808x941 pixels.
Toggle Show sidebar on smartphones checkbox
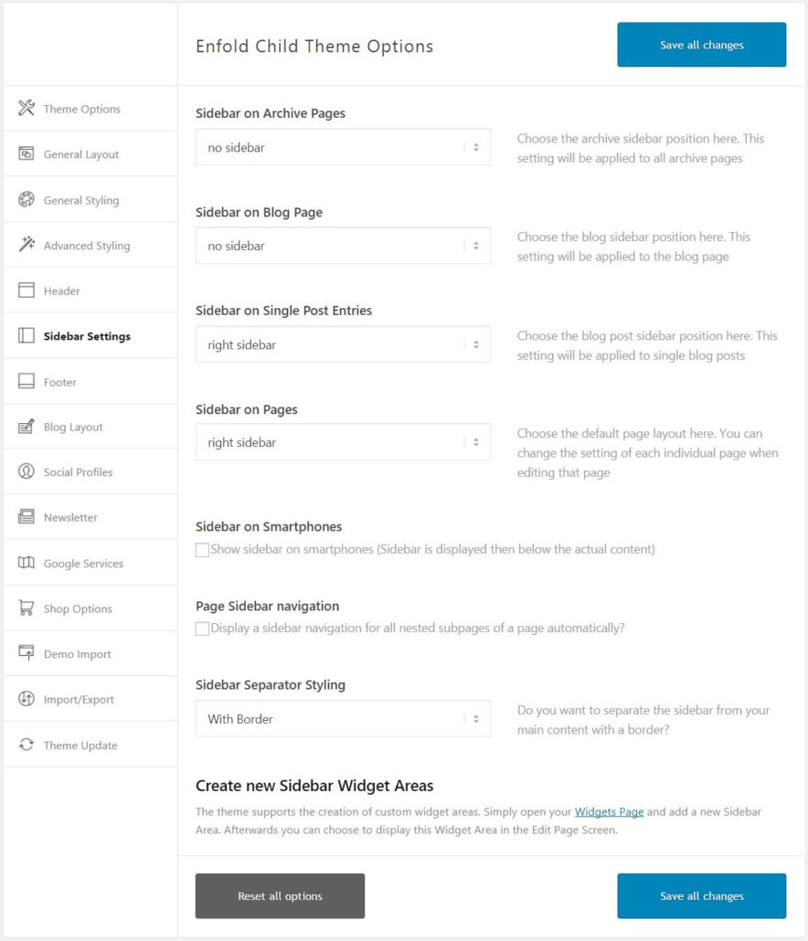[x=201, y=549]
